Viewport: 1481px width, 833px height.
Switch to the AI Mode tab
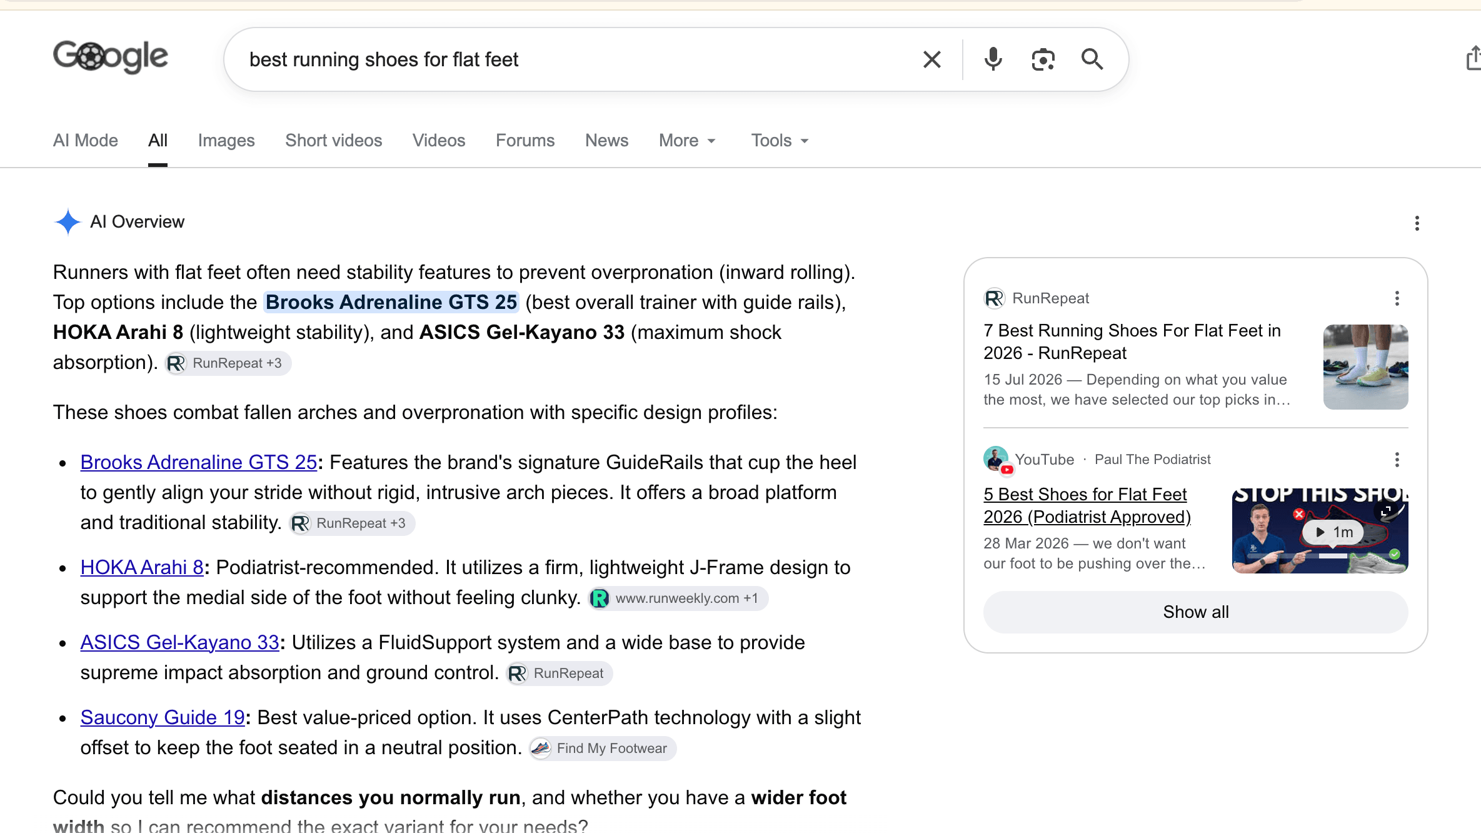point(86,140)
